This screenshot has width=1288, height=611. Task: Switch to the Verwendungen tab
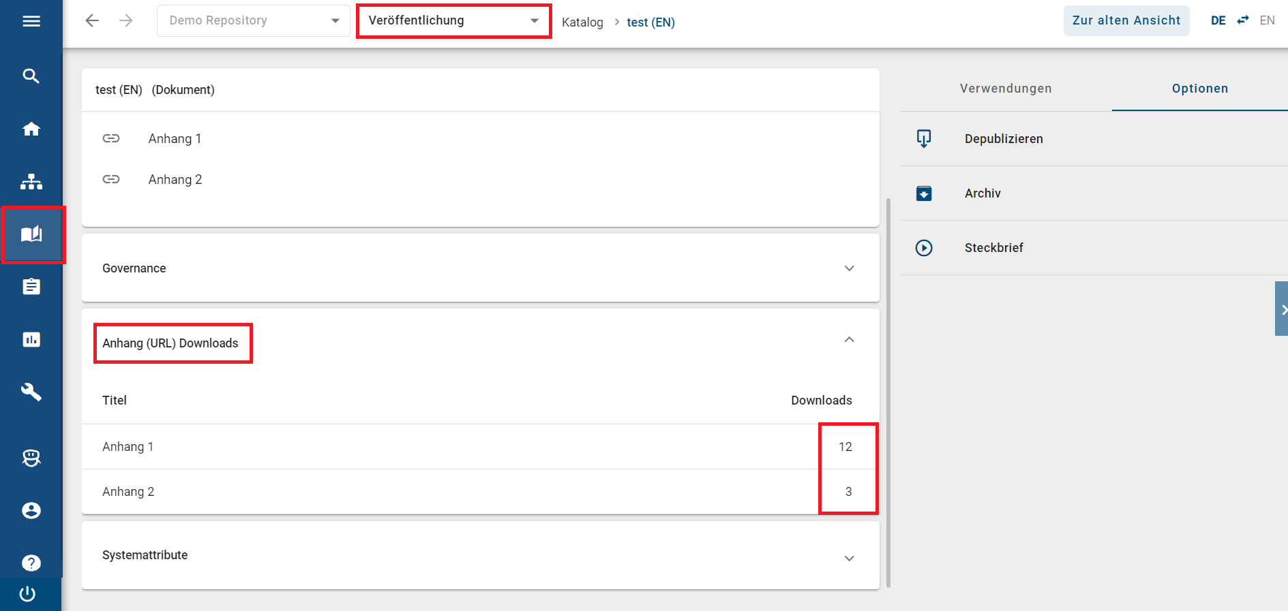(x=1005, y=89)
